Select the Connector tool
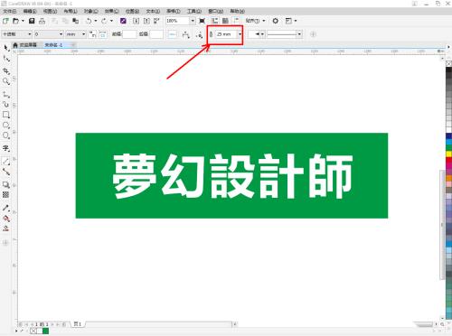Viewport: 452px width, 336px height. [x=6, y=172]
